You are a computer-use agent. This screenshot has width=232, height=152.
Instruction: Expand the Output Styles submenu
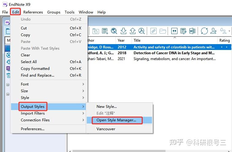click(48, 107)
